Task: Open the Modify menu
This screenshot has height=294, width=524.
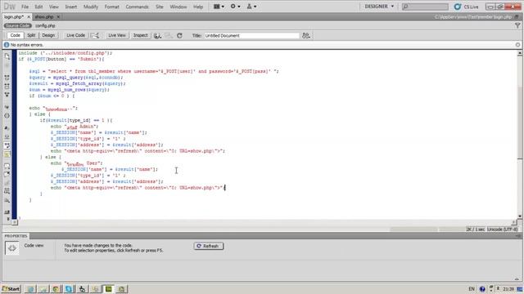Action: coord(91,7)
